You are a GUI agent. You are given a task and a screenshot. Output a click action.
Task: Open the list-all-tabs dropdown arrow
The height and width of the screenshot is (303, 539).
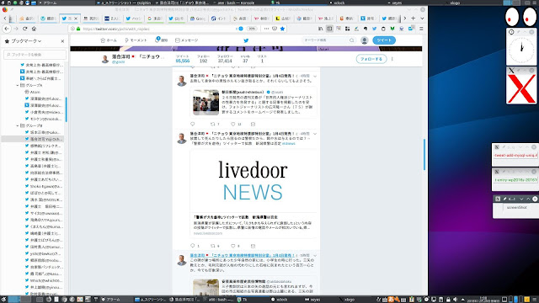422,19
